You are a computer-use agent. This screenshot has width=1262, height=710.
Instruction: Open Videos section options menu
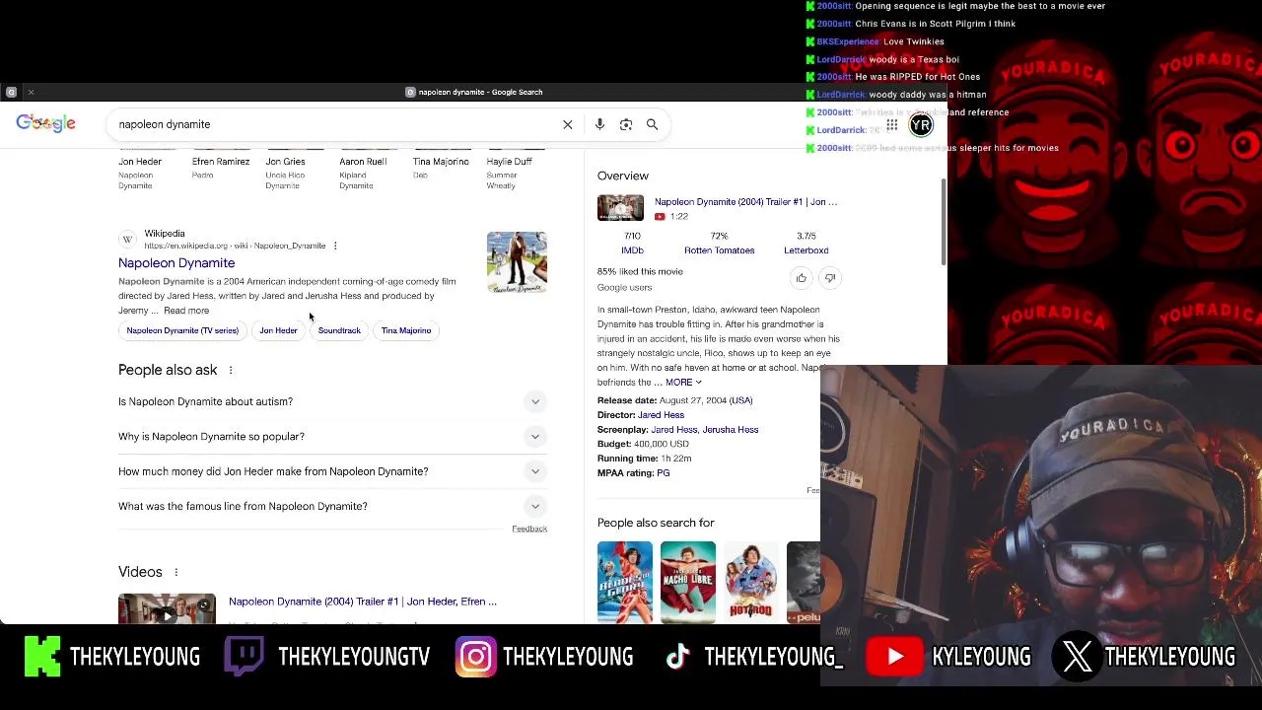tap(176, 572)
